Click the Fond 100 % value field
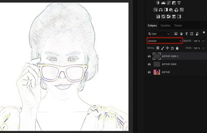The width and height of the screenshot is (207, 133). (197, 48)
